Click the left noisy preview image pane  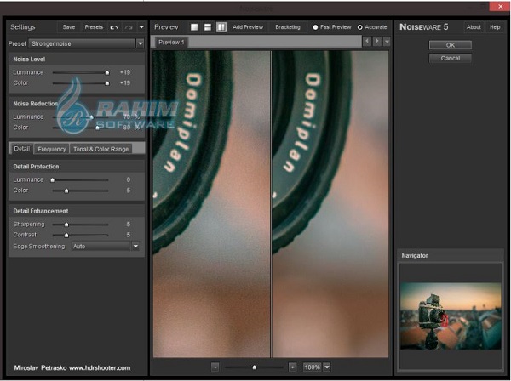click(211, 203)
